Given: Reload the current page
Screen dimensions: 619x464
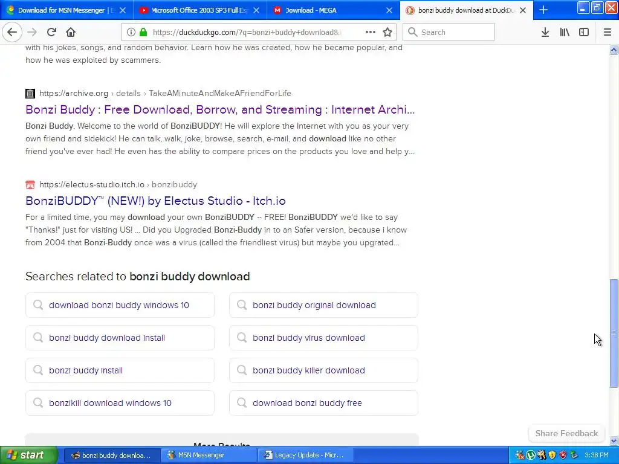Looking at the screenshot, I should coord(52,33).
